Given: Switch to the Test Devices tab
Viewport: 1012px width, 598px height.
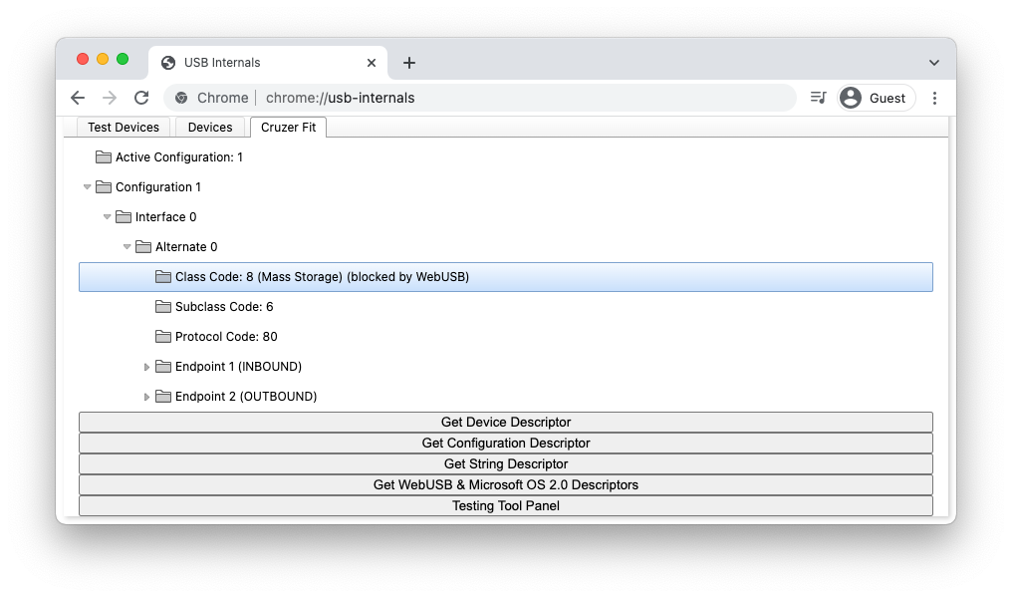Looking at the screenshot, I should [x=124, y=128].
